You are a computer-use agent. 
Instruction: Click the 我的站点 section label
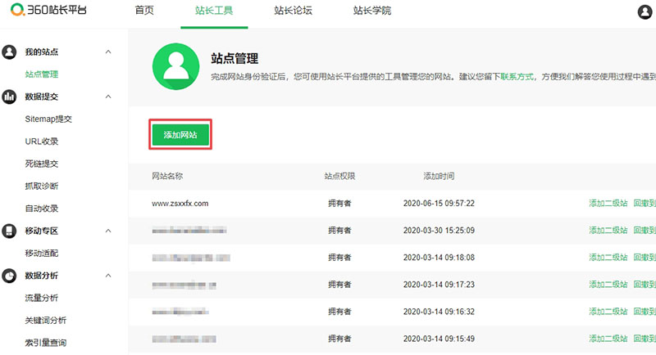(42, 52)
